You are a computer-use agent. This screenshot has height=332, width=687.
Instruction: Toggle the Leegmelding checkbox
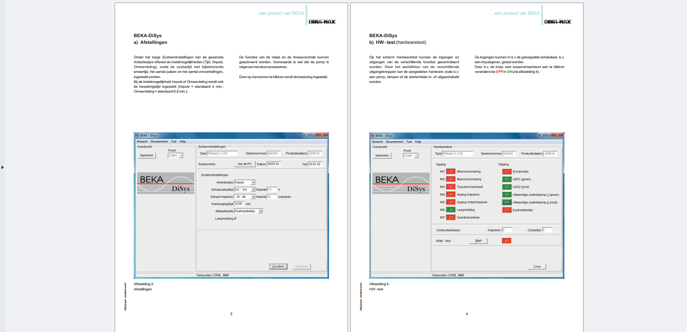click(x=235, y=219)
